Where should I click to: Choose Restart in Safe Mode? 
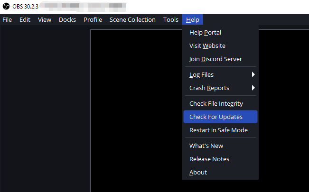click(x=218, y=130)
